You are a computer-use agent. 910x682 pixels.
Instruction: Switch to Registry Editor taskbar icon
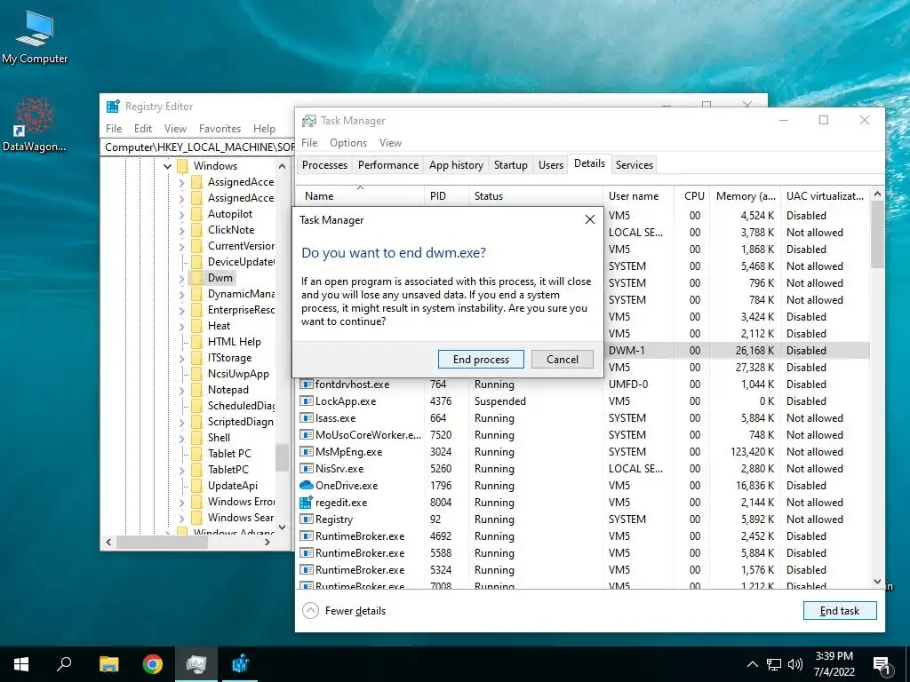240,664
